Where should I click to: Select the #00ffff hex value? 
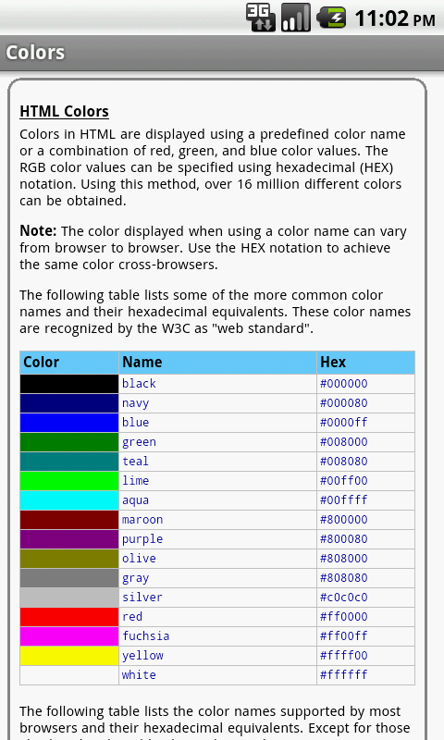point(343,499)
